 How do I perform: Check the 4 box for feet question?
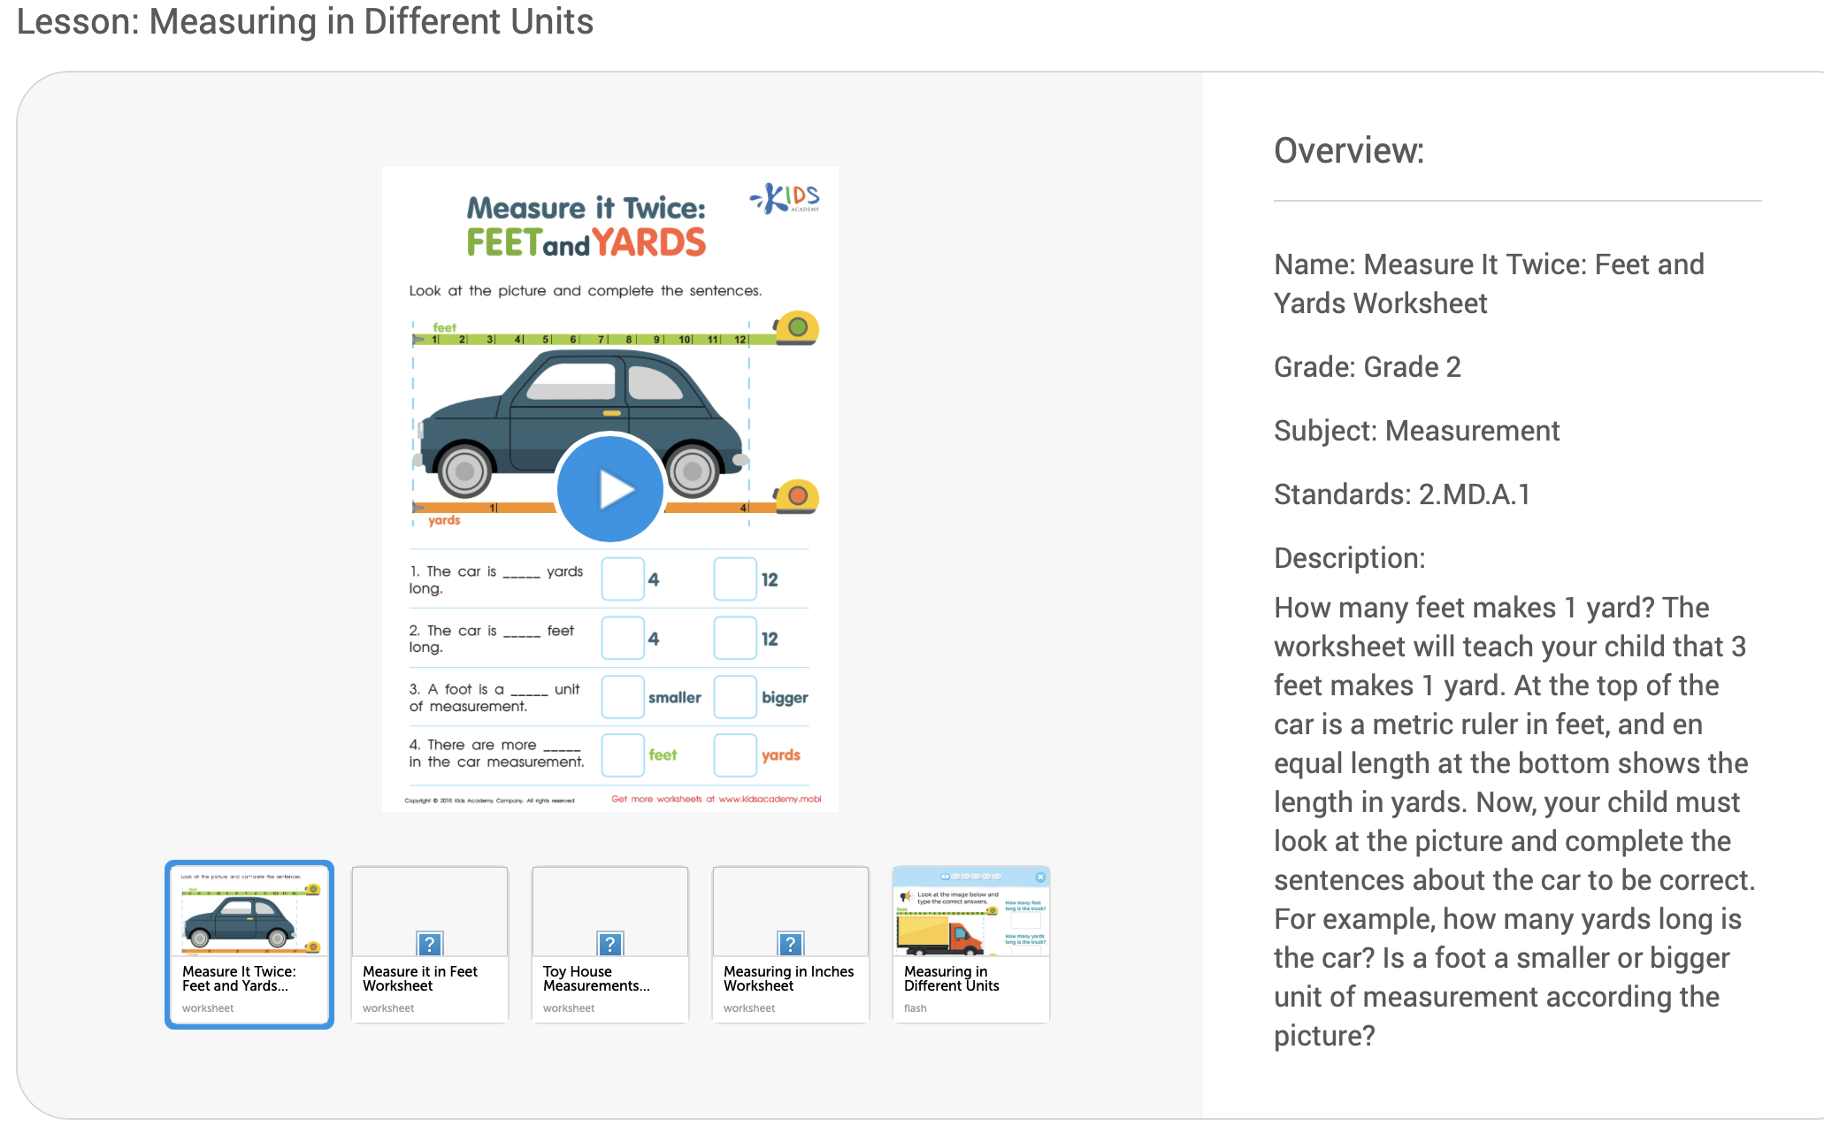click(623, 639)
